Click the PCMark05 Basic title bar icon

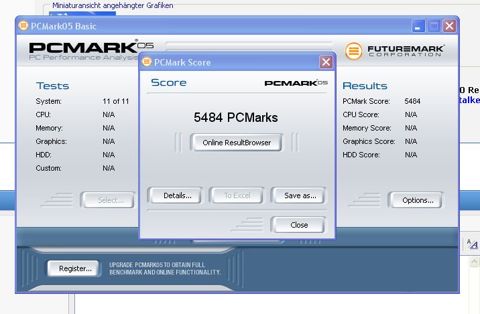[x=23, y=25]
